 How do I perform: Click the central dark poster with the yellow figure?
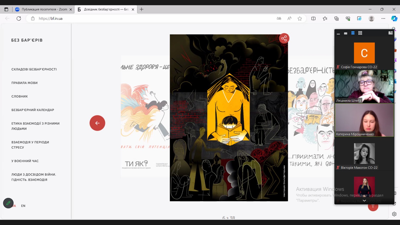click(x=229, y=118)
